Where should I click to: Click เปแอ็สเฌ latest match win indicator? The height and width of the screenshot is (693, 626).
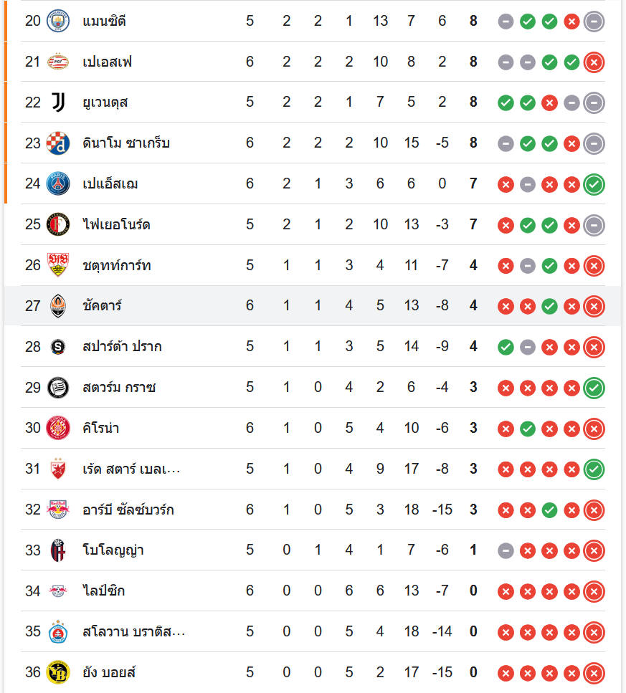[594, 184]
